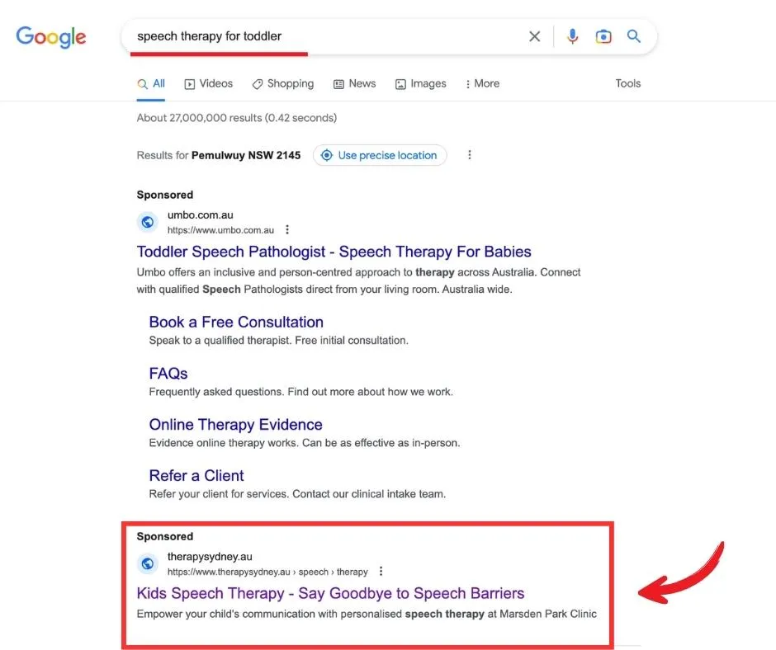776x650 pixels.
Task: Open therapysydney ad three-dot options
Action: [381, 572]
